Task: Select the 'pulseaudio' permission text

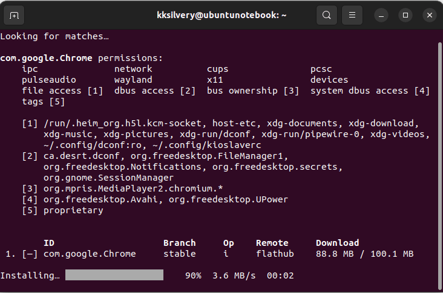Action: (49, 80)
